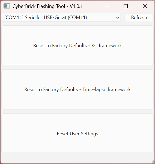Viewport: 155px width, 164px height.
Task: Rescan serial ports with Refresh
Action: (139, 17)
